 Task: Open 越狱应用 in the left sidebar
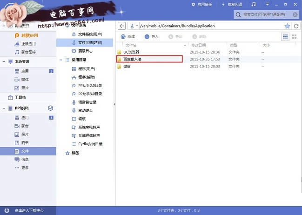click(28, 35)
